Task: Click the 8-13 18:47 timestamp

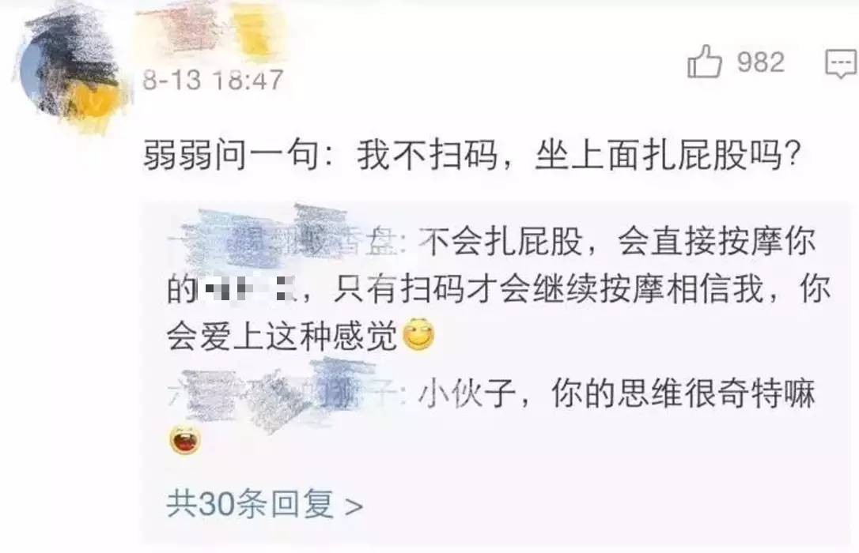Action: point(213,81)
